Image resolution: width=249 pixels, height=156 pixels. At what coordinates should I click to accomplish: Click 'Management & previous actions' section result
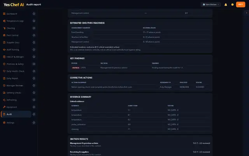84,143
